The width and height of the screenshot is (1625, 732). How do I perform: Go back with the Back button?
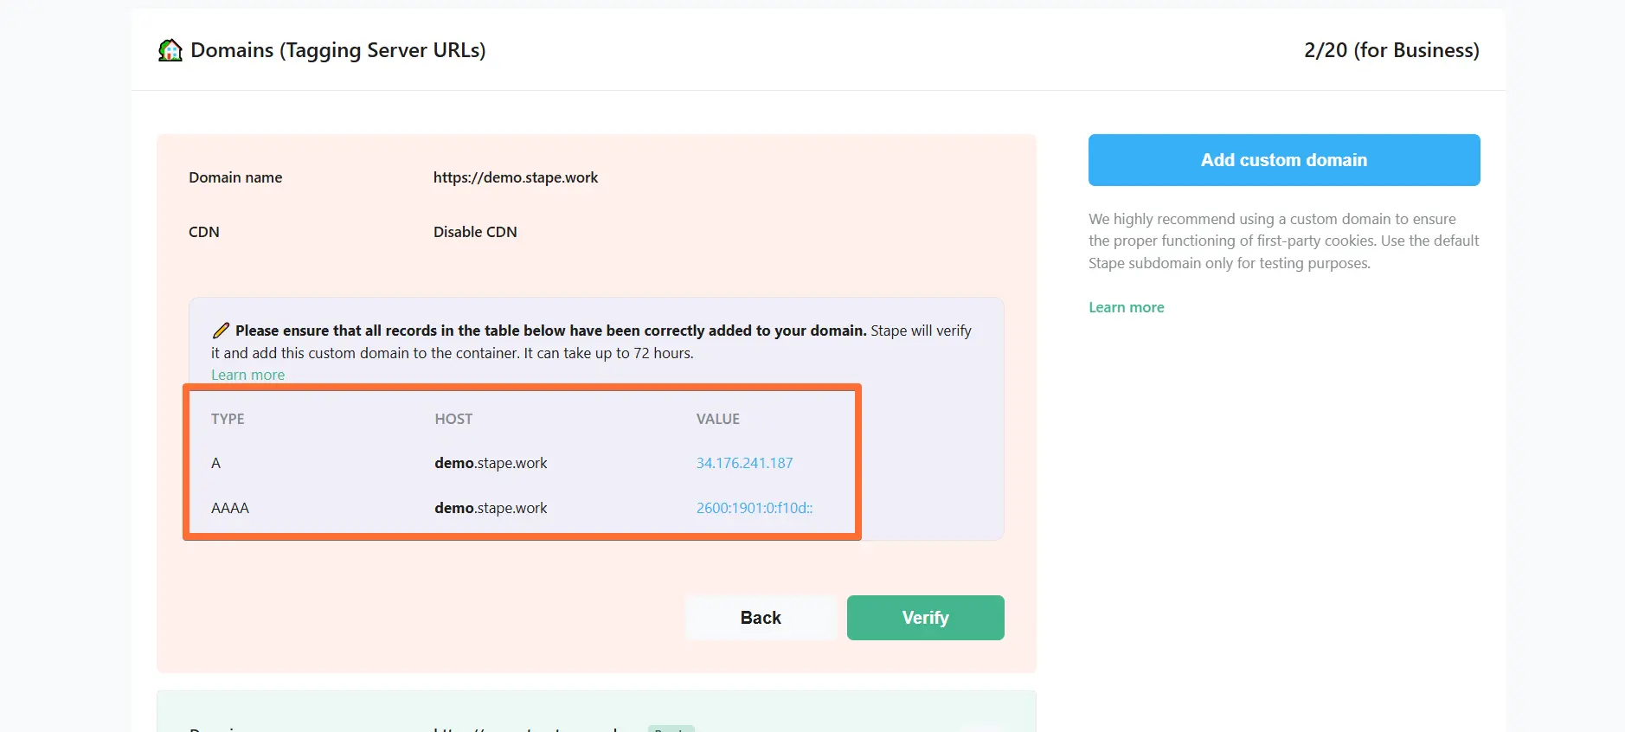tap(761, 618)
